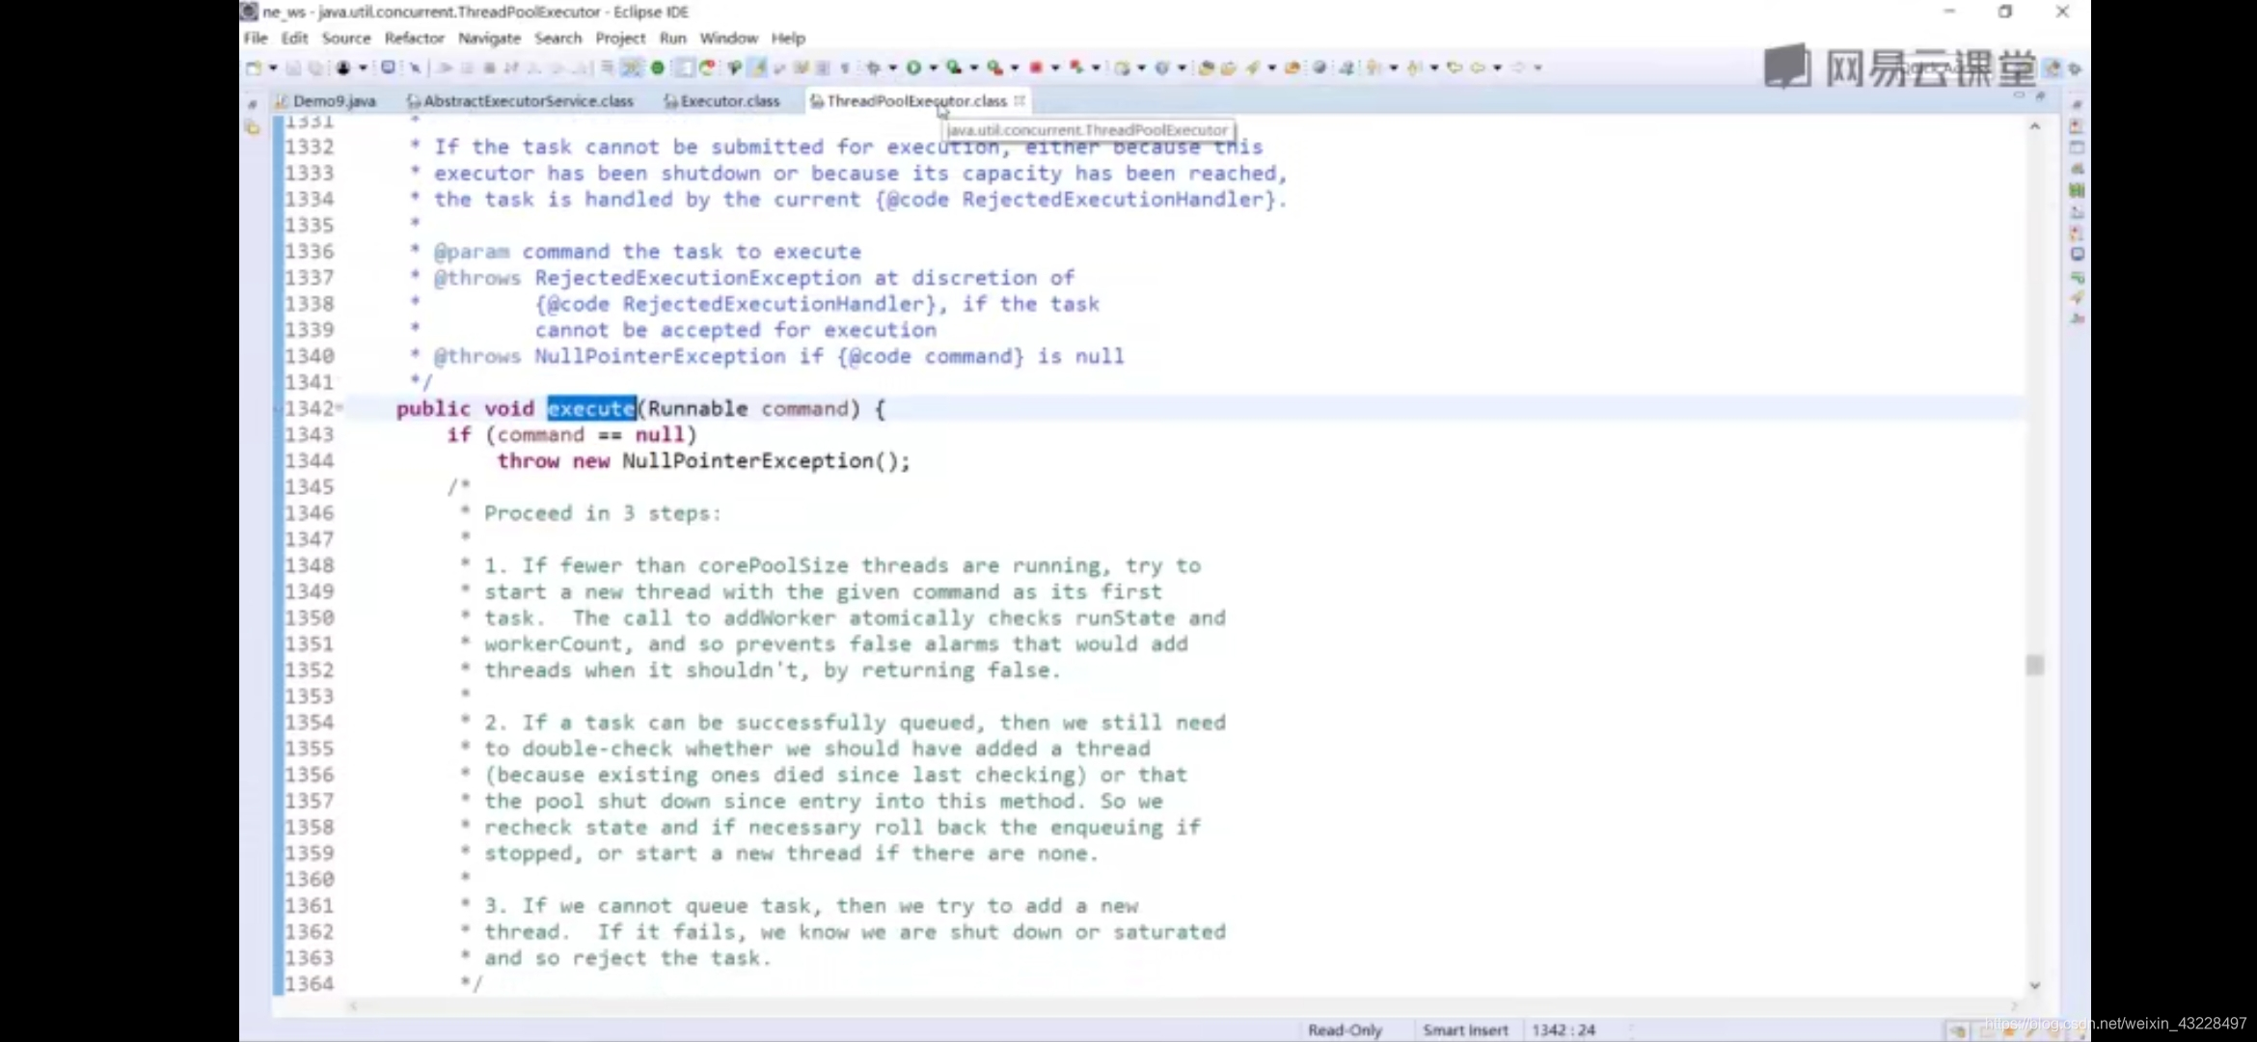
Task: Click the Forward navigation arrow icon
Action: (x=1518, y=68)
